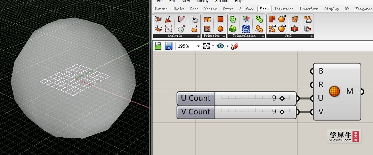Open file with green folder icon
The height and width of the screenshot is (155, 373).
point(158,46)
